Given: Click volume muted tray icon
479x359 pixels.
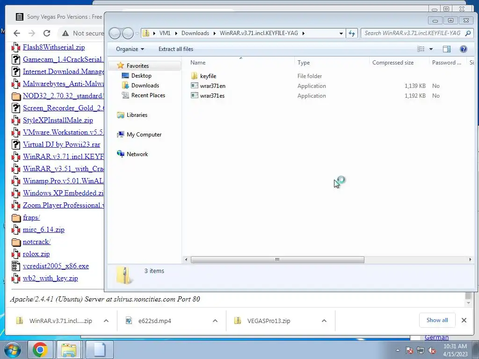Looking at the screenshot, I should point(432,351).
